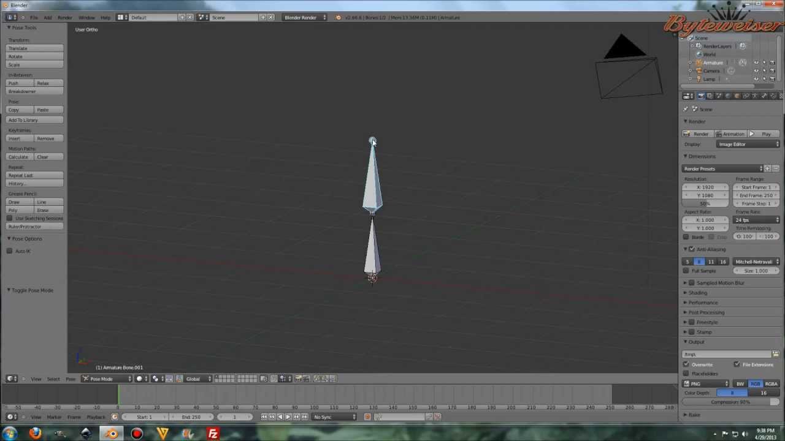Toggle the Lamp visibility eye
Image resolution: width=785 pixels, height=441 pixels.
(756, 79)
